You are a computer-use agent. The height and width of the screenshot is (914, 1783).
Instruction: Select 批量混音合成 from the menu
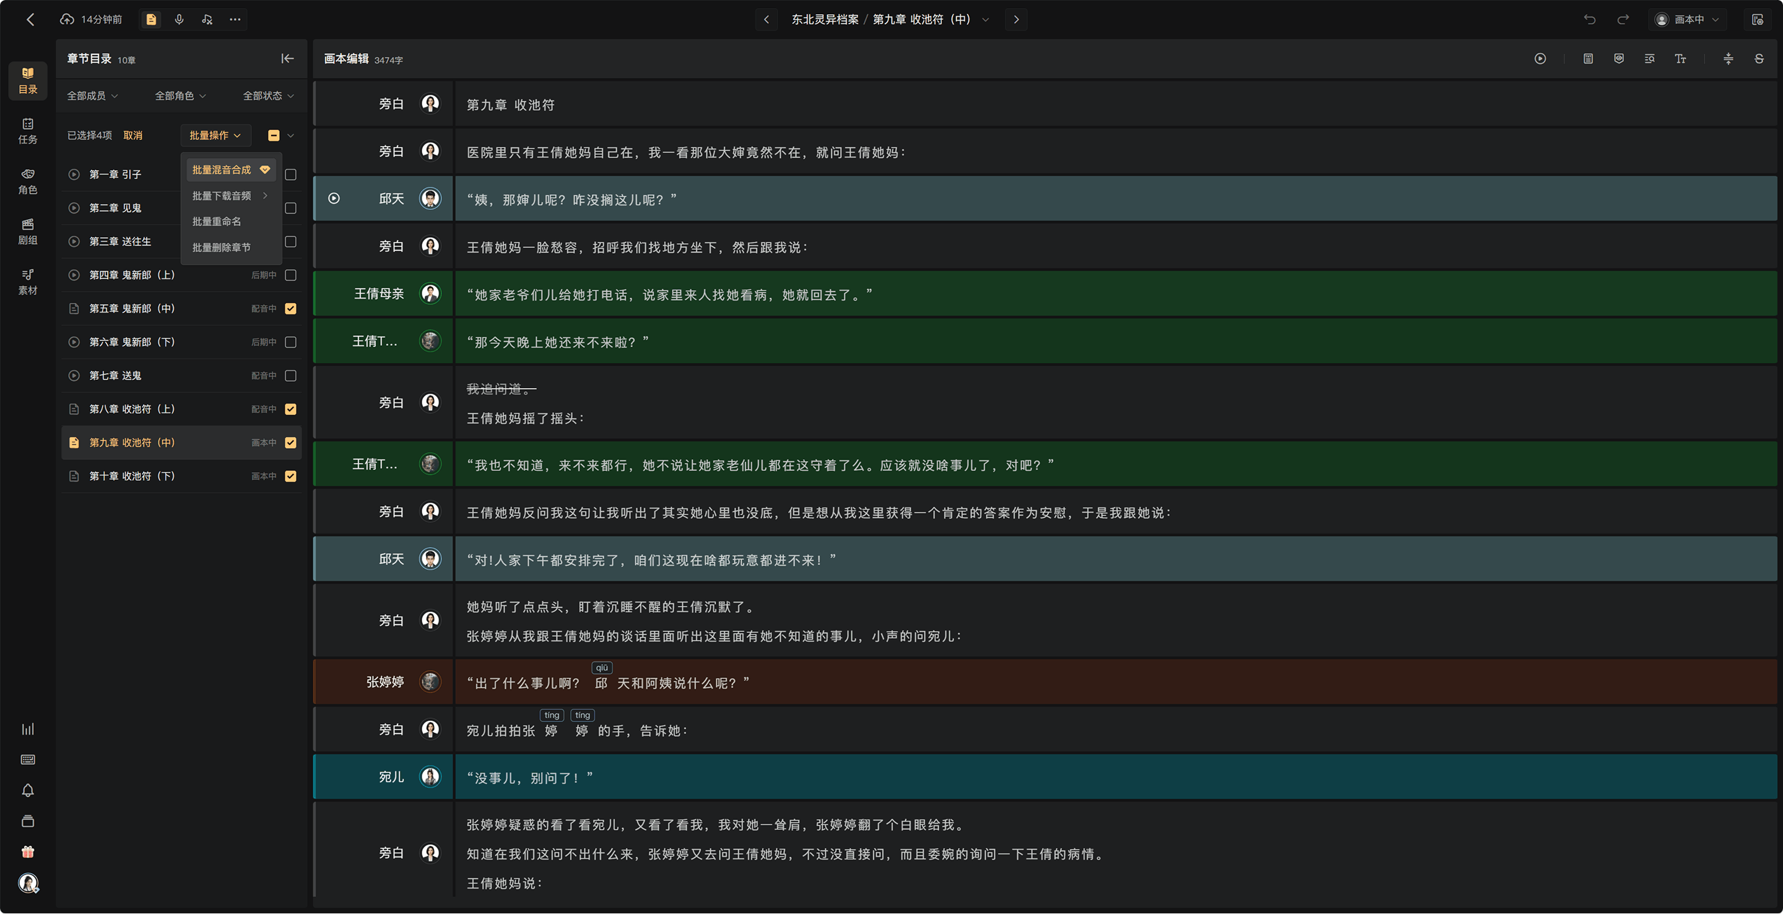(x=230, y=170)
